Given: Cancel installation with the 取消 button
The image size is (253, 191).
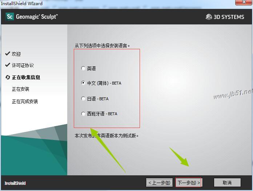Looking at the screenshot, I should (x=227, y=183).
